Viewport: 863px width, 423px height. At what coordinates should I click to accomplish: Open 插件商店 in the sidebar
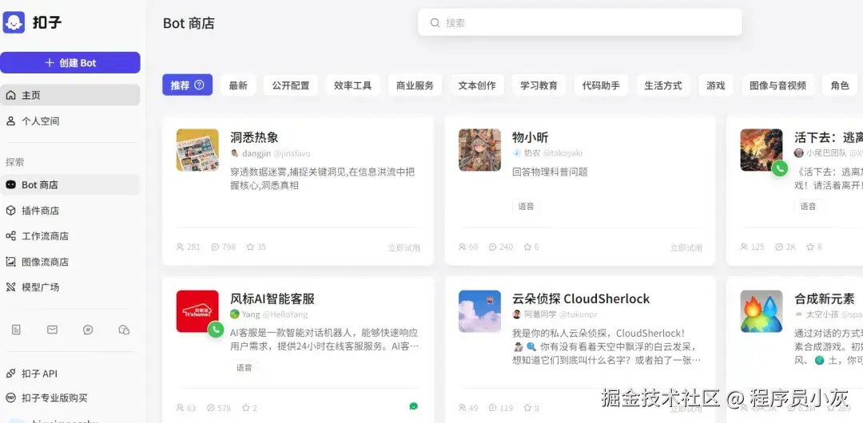(70, 211)
